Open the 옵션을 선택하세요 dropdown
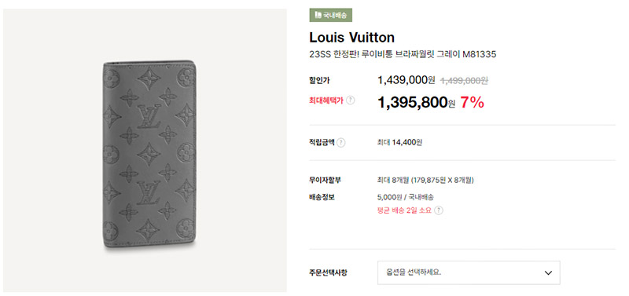The width and height of the screenshot is (629, 296). tap(469, 272)
